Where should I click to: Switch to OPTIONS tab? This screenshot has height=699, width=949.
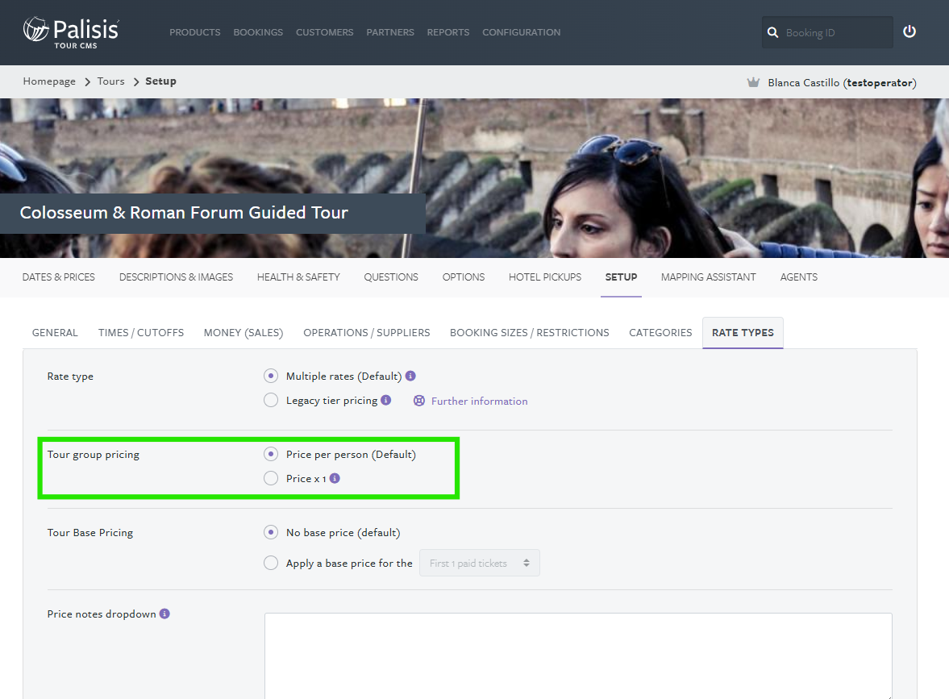click(464, 277)
